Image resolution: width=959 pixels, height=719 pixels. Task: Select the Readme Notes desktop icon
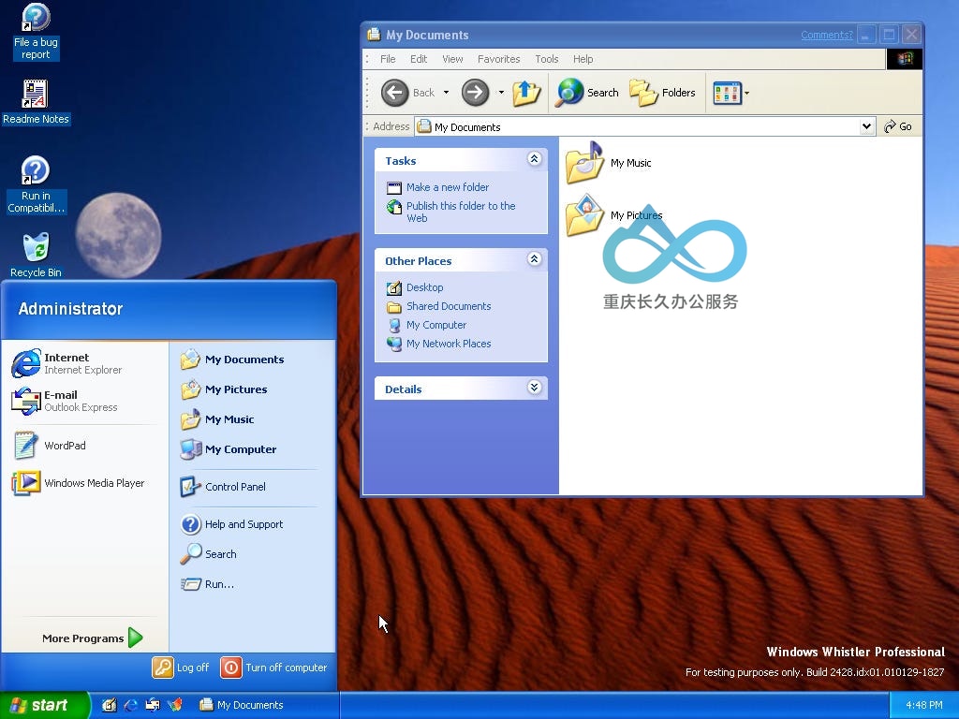(36, 102)
